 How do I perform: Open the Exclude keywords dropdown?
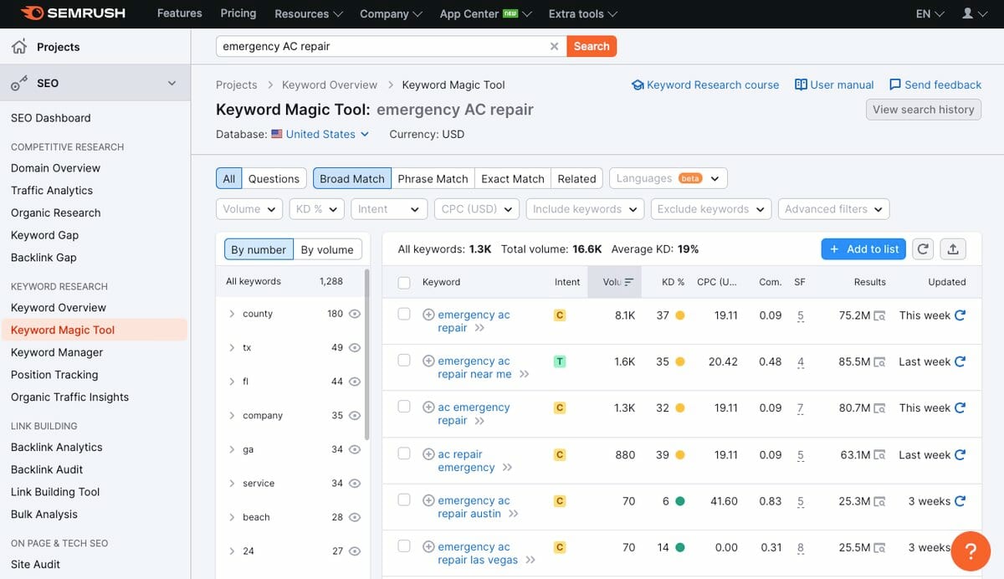click(x=711, y=209)
